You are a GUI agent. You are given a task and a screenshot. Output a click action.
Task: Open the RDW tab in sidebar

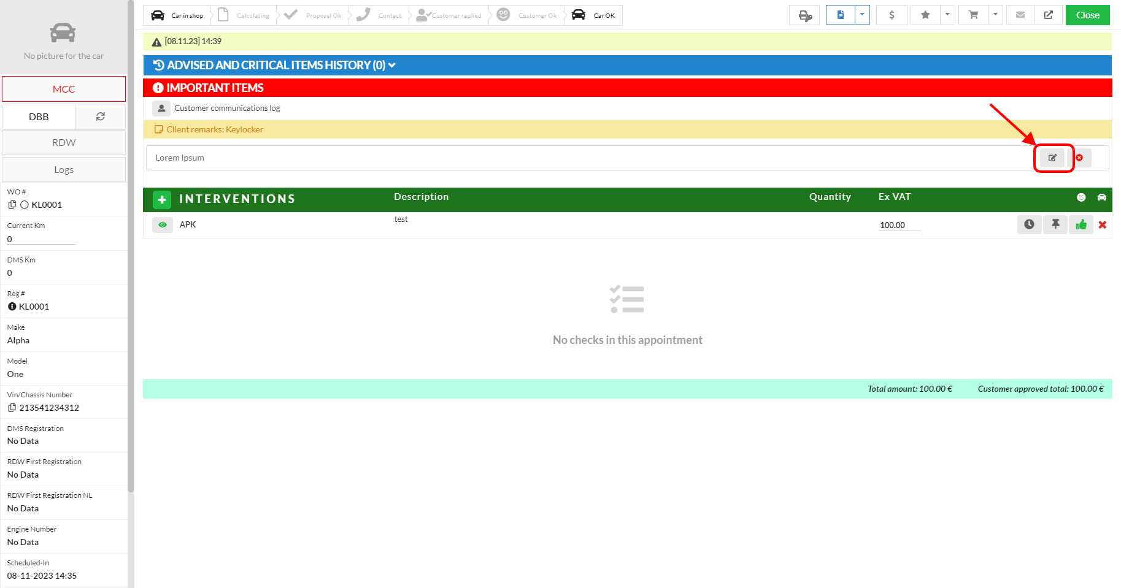(64, 143)
